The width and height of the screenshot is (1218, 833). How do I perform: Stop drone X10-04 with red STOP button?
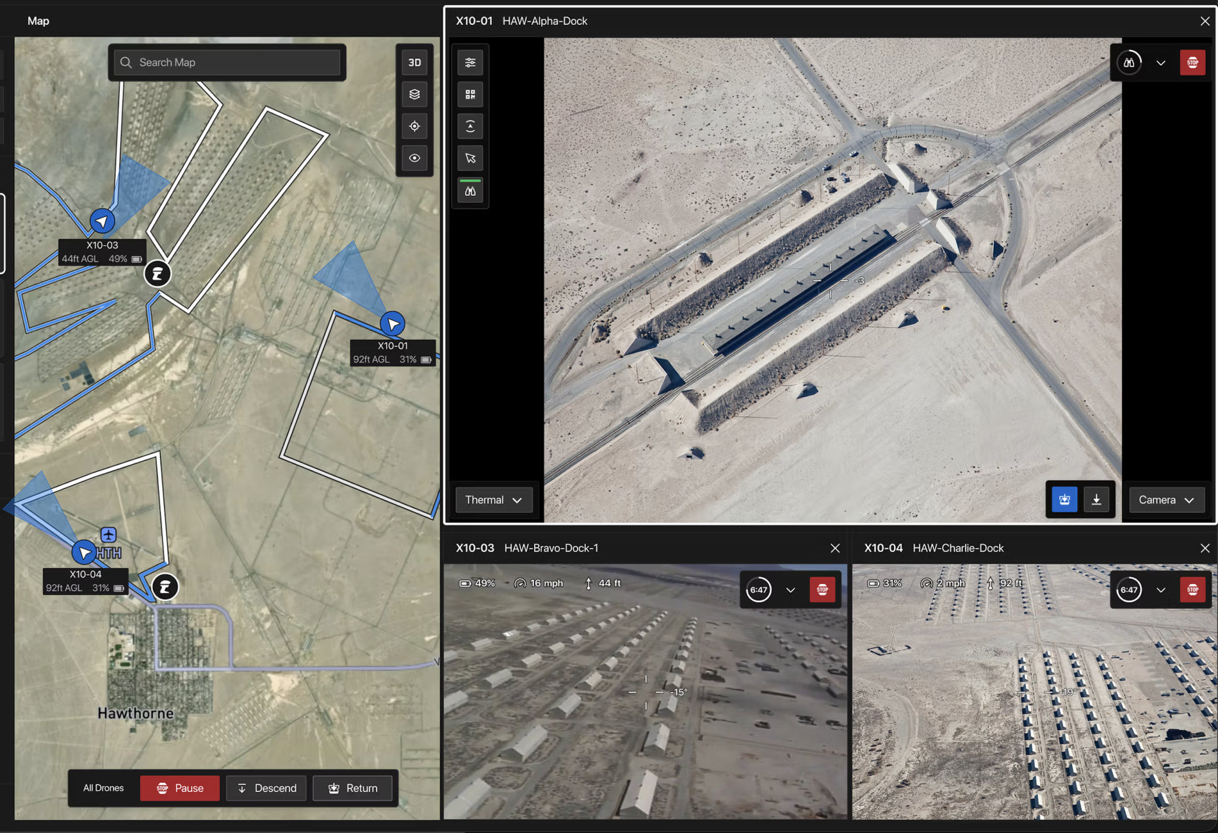pos(1192,590)
